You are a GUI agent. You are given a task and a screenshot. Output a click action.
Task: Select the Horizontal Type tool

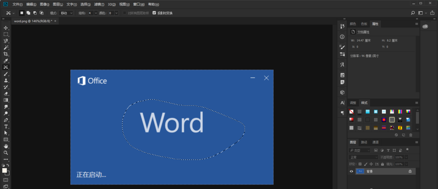point(6,126)
